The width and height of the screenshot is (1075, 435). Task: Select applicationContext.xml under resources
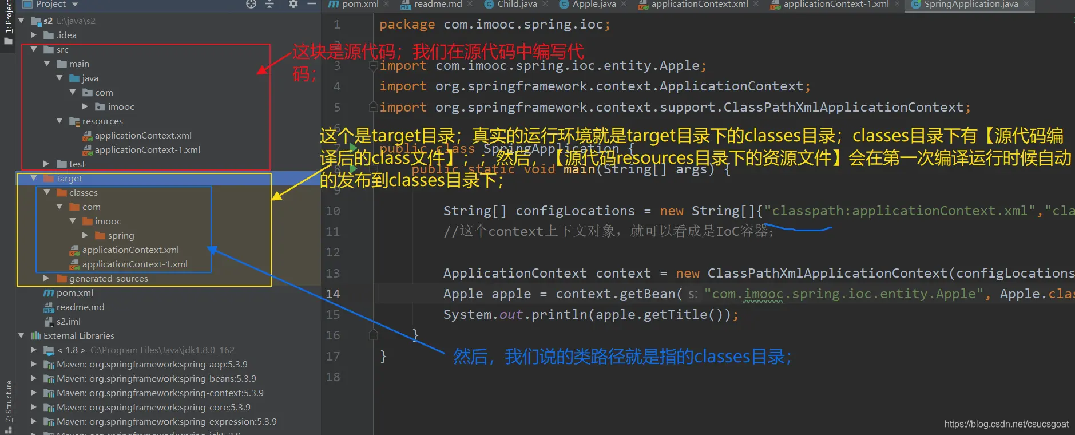click(x=143, y=135)
